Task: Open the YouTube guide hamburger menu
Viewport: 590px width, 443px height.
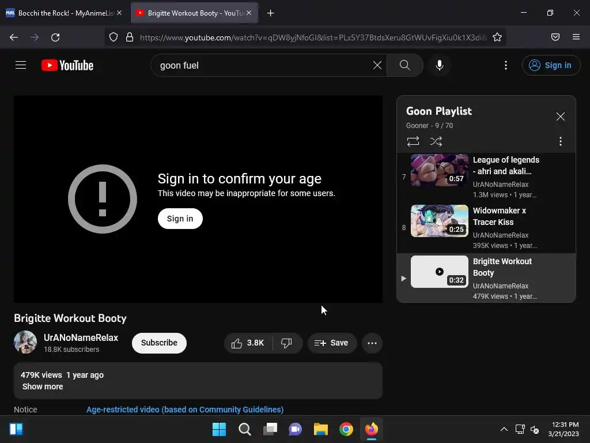Action: pyautogui.click(x=21, y=65)
